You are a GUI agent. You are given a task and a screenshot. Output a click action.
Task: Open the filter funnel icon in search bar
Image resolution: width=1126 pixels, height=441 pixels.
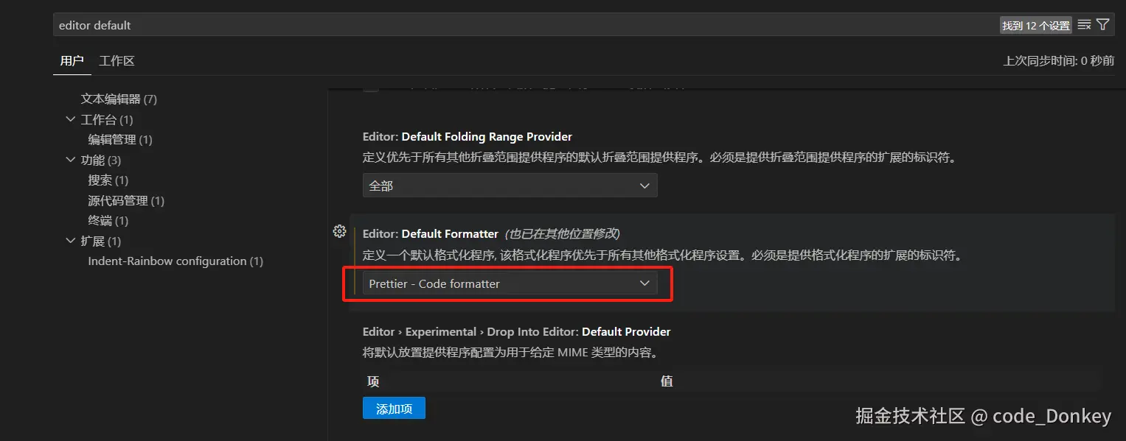1103,24
